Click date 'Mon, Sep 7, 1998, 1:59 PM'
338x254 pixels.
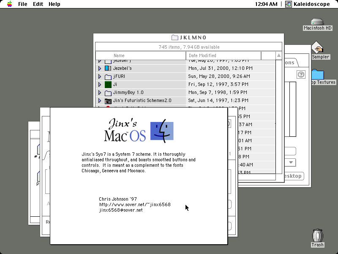(218, 92)
